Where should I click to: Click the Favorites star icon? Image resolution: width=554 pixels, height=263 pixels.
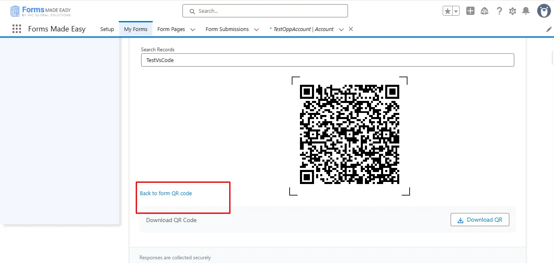point(448,11)
